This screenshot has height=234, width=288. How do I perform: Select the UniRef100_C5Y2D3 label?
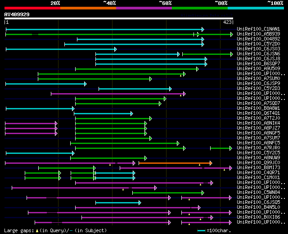[258, 88]
